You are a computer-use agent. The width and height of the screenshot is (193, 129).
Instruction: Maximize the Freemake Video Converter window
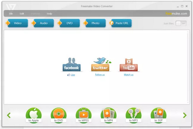click(x=182, y=6)
